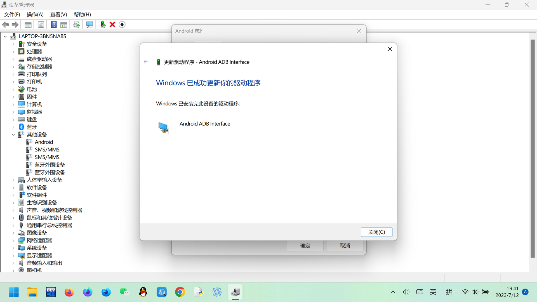Screen dimensions: 537x302
Task: Click the Forward arrow in Device Manager toolbar
Action: (15, 25)
